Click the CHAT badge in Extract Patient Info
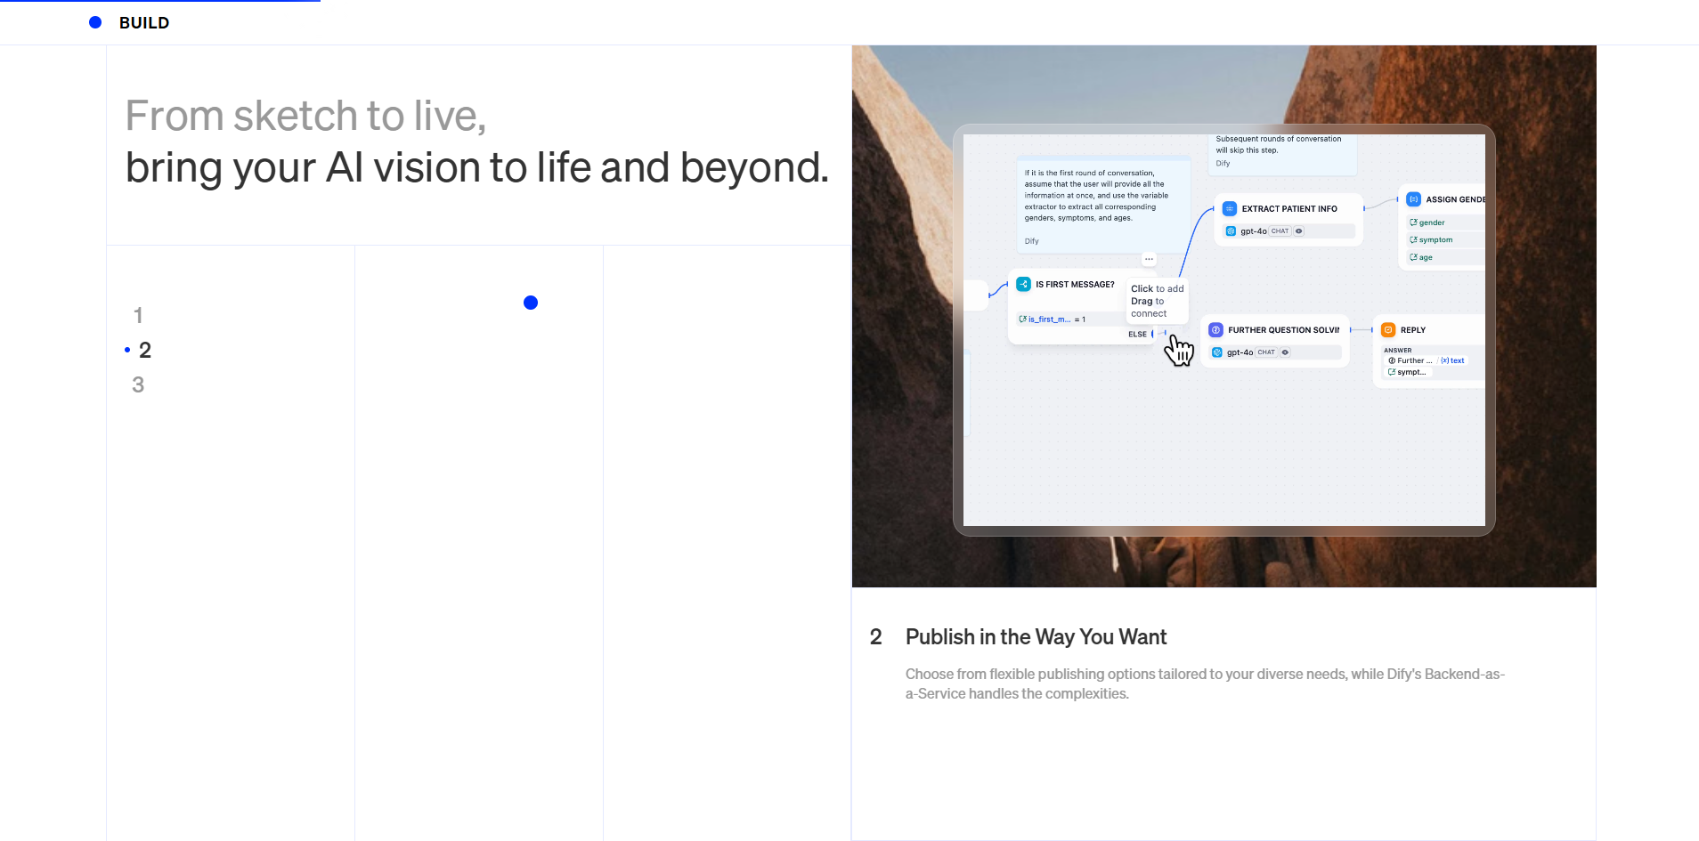1699x841 pixels. (1280, 230)
